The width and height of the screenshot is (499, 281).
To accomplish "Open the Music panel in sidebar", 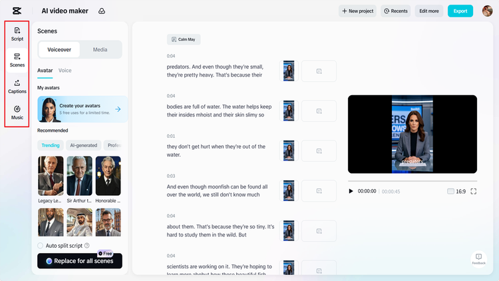I will pos(17,113).
